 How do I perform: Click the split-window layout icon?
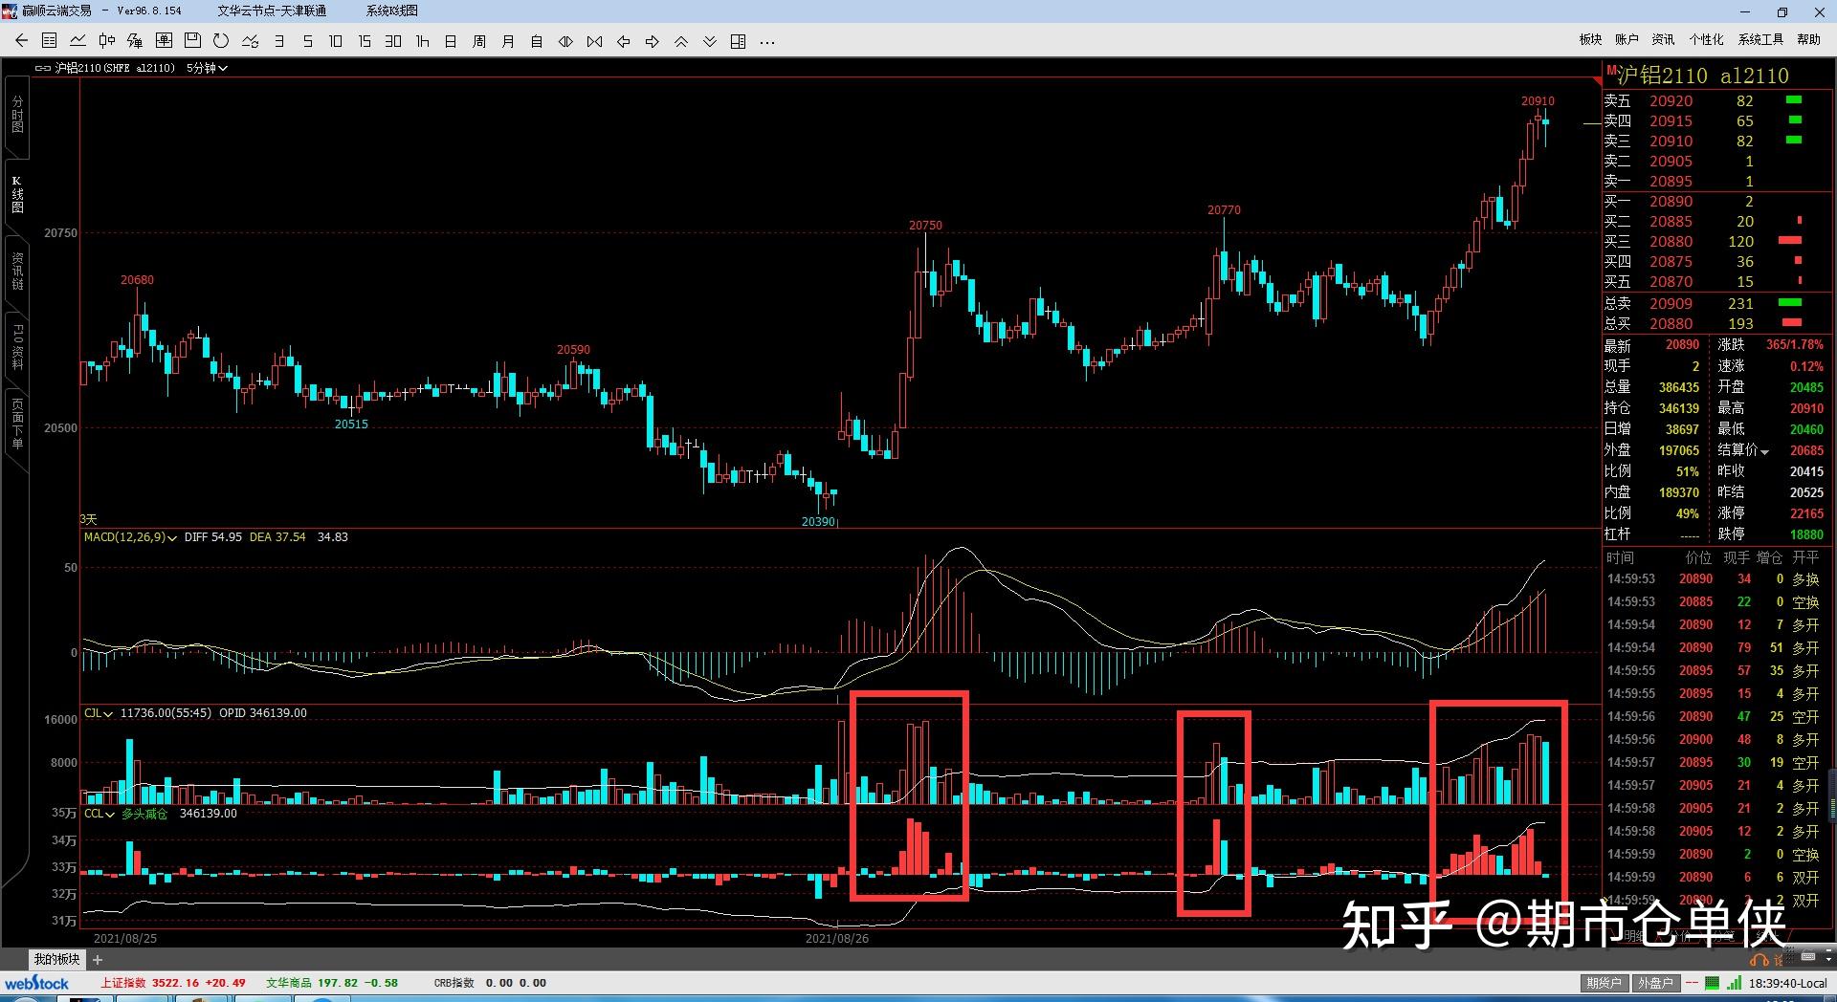pyautogui.click(x=738, y=41)
